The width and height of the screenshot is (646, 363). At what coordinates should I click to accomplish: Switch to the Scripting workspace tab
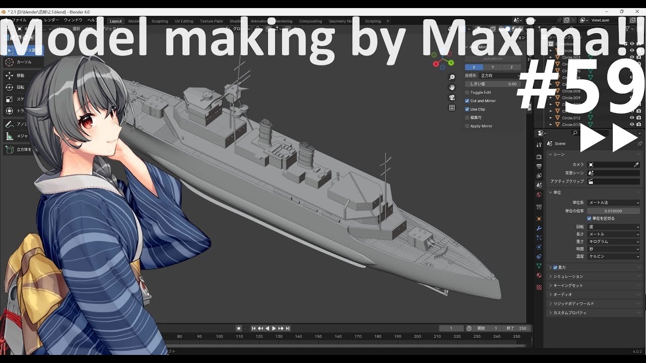[x=373, y=21]
